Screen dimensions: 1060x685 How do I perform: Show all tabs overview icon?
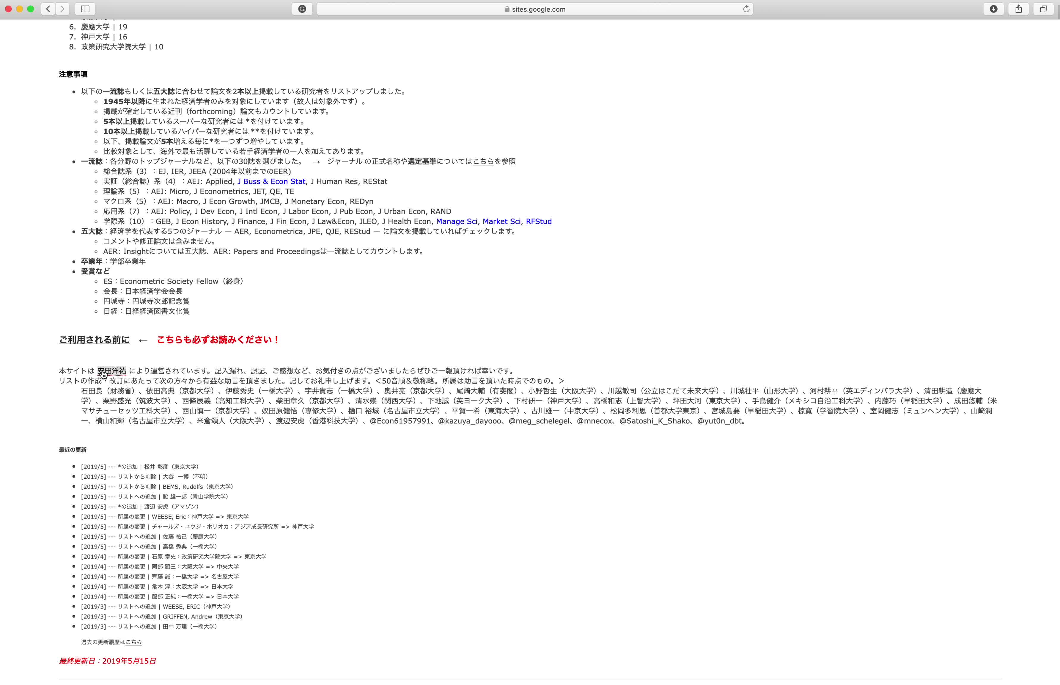tap(1044, 9)
